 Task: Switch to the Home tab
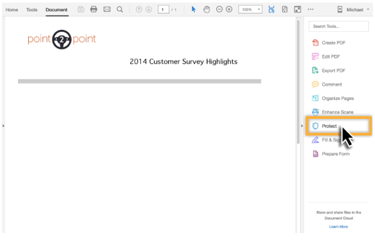point(12,10)
